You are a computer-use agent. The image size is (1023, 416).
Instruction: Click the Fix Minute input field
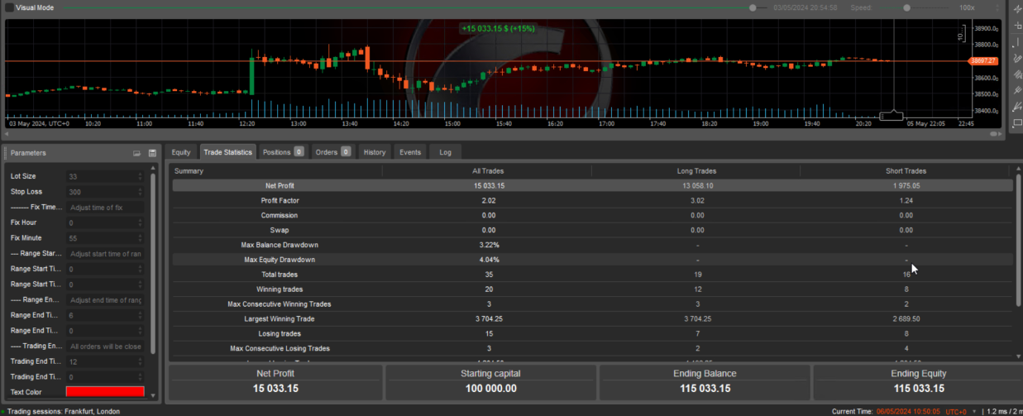105,238
